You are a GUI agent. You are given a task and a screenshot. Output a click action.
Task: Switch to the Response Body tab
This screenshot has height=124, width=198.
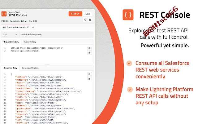point(10,68)
